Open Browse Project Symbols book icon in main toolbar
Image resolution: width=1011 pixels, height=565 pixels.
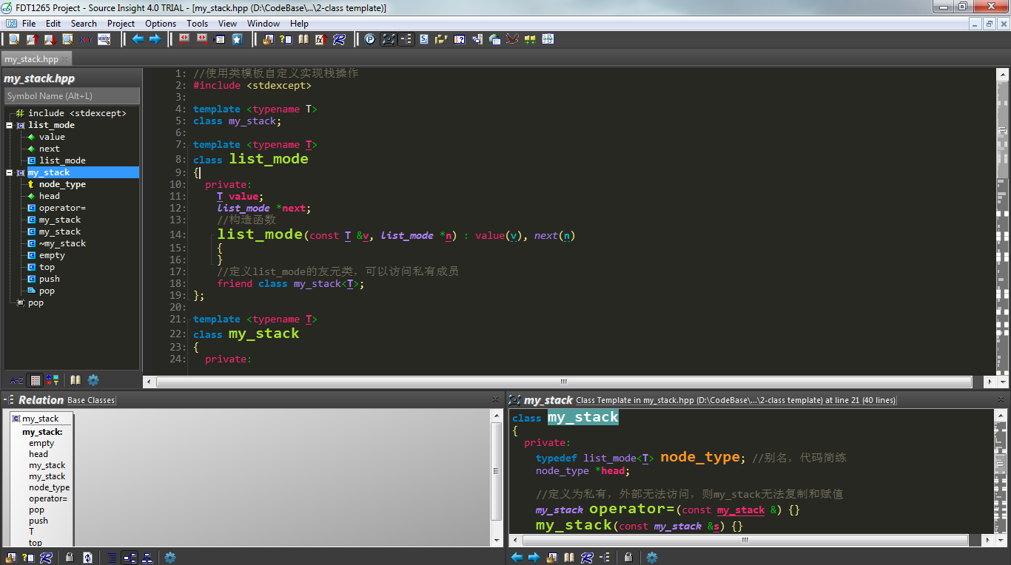coord(303,39)
